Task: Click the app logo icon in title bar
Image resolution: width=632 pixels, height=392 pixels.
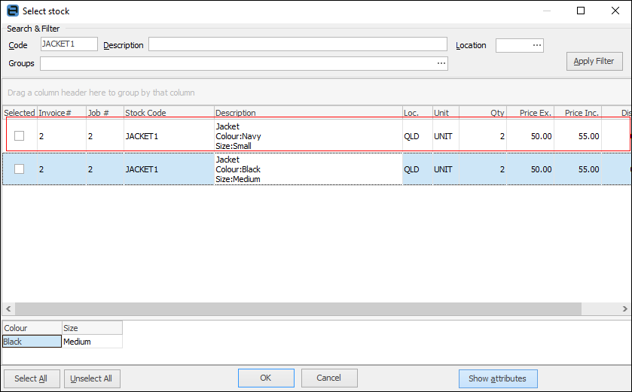Action: point(13,11)
